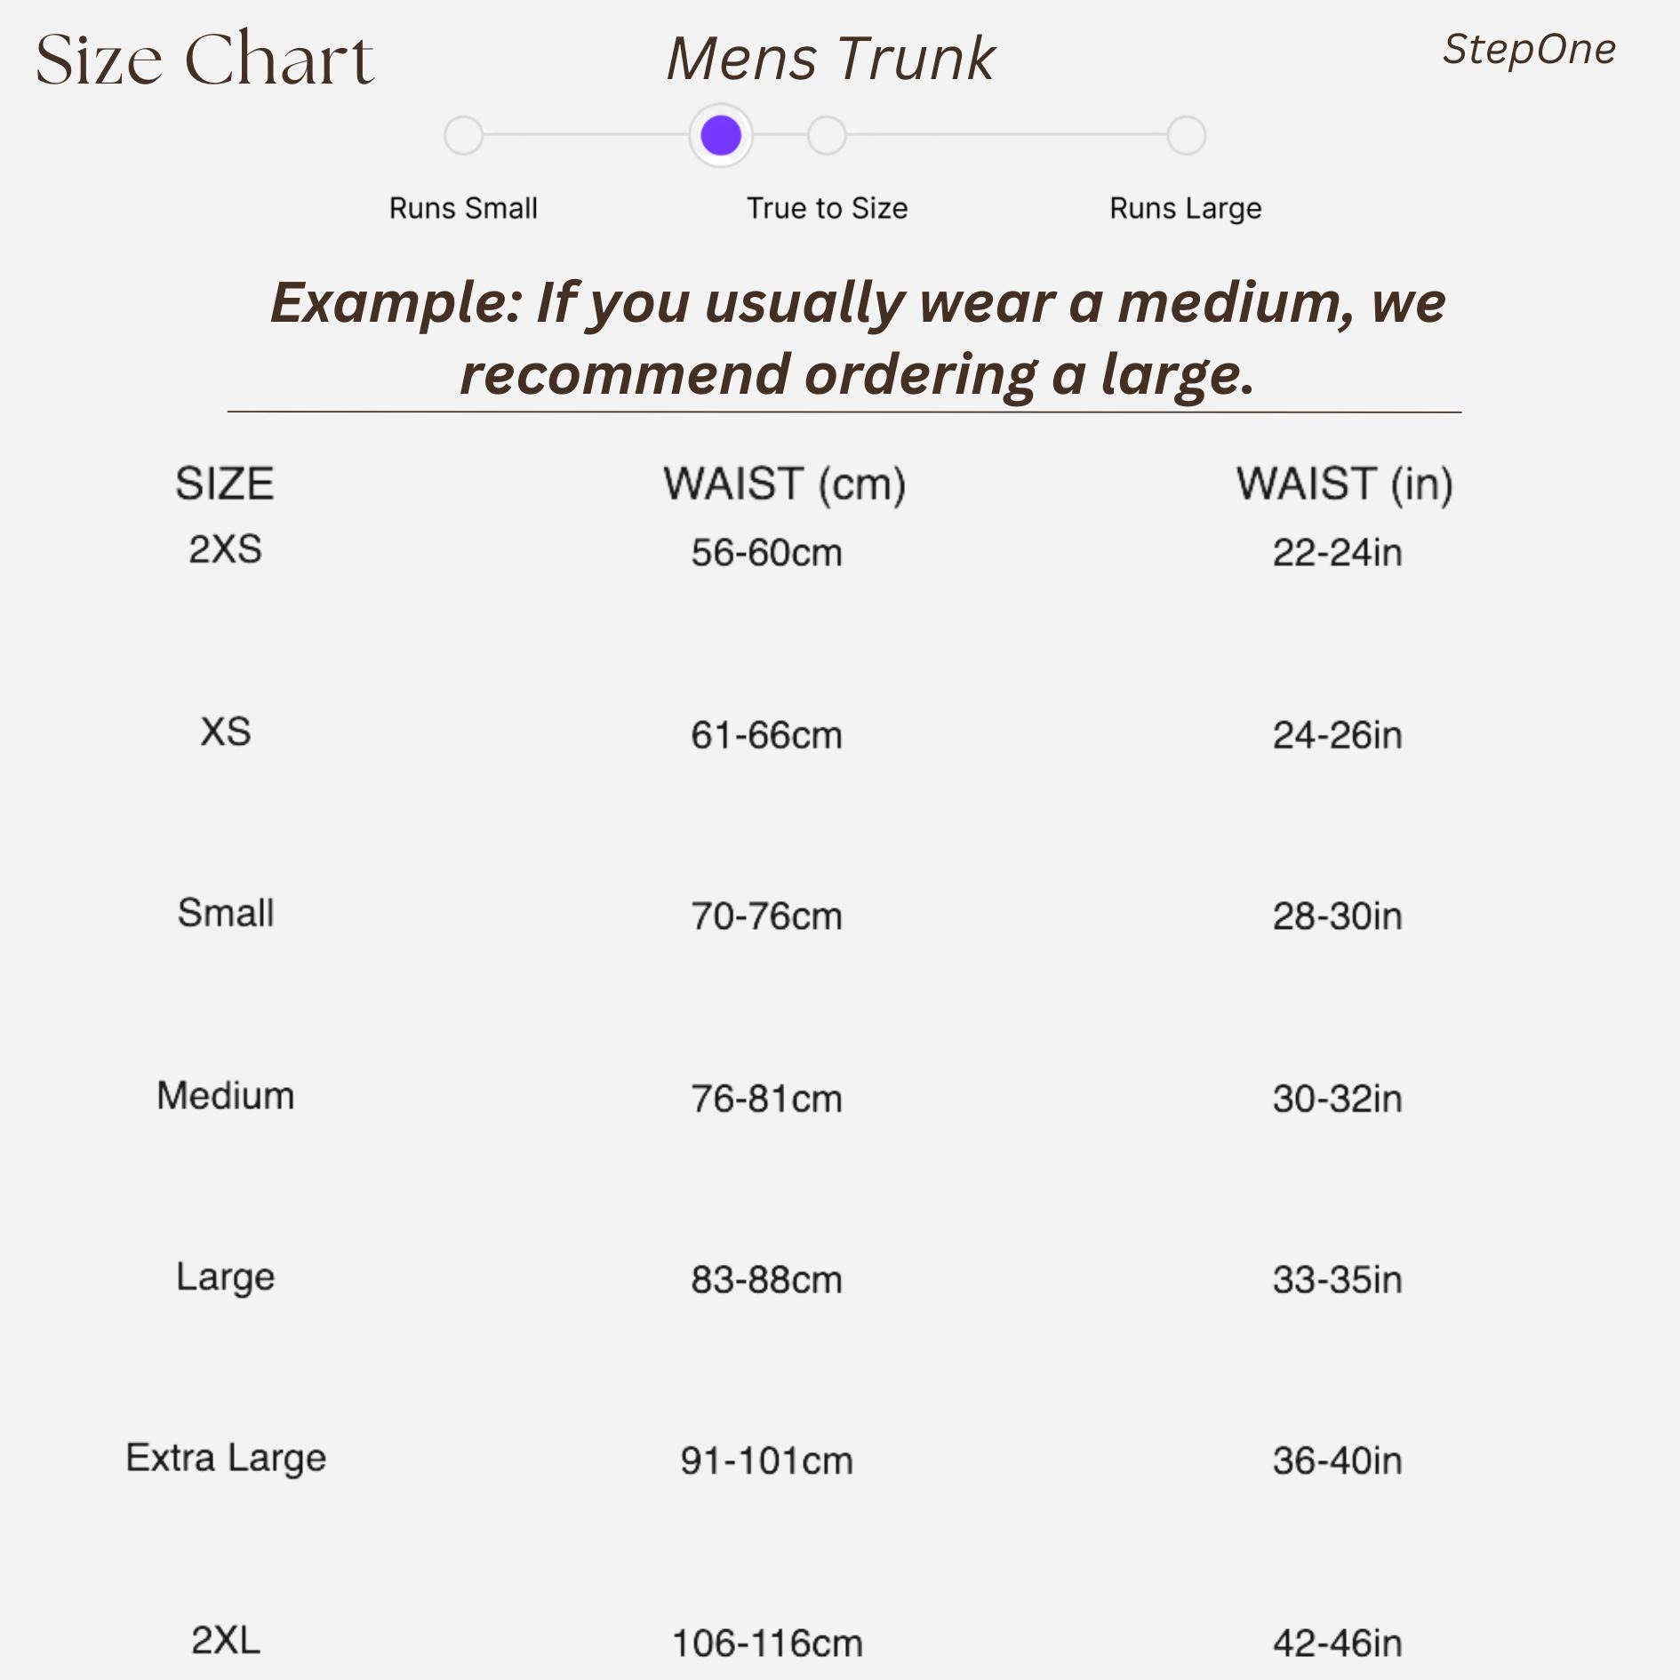This screenshot has height=1680, width=1680.
Task: Click the WAIST (in) column header
Action: pyautogui.click(x=1344, y=484)
